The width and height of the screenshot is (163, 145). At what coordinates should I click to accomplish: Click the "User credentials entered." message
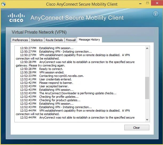tap(56, 79)
